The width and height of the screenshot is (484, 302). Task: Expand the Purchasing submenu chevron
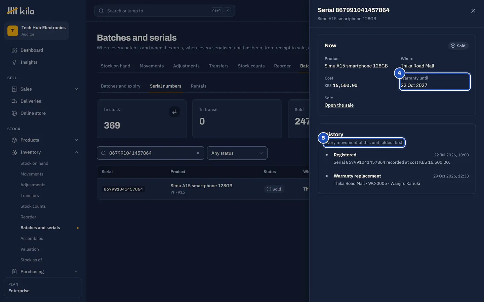(76, 272)
